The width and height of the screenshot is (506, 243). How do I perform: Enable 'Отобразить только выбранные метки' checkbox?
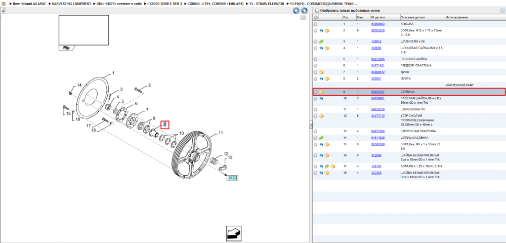tap(317, 10)
